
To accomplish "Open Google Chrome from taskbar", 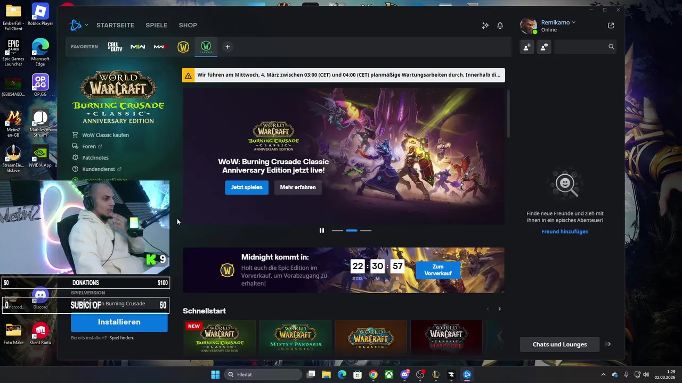I will tap(373, 374).
